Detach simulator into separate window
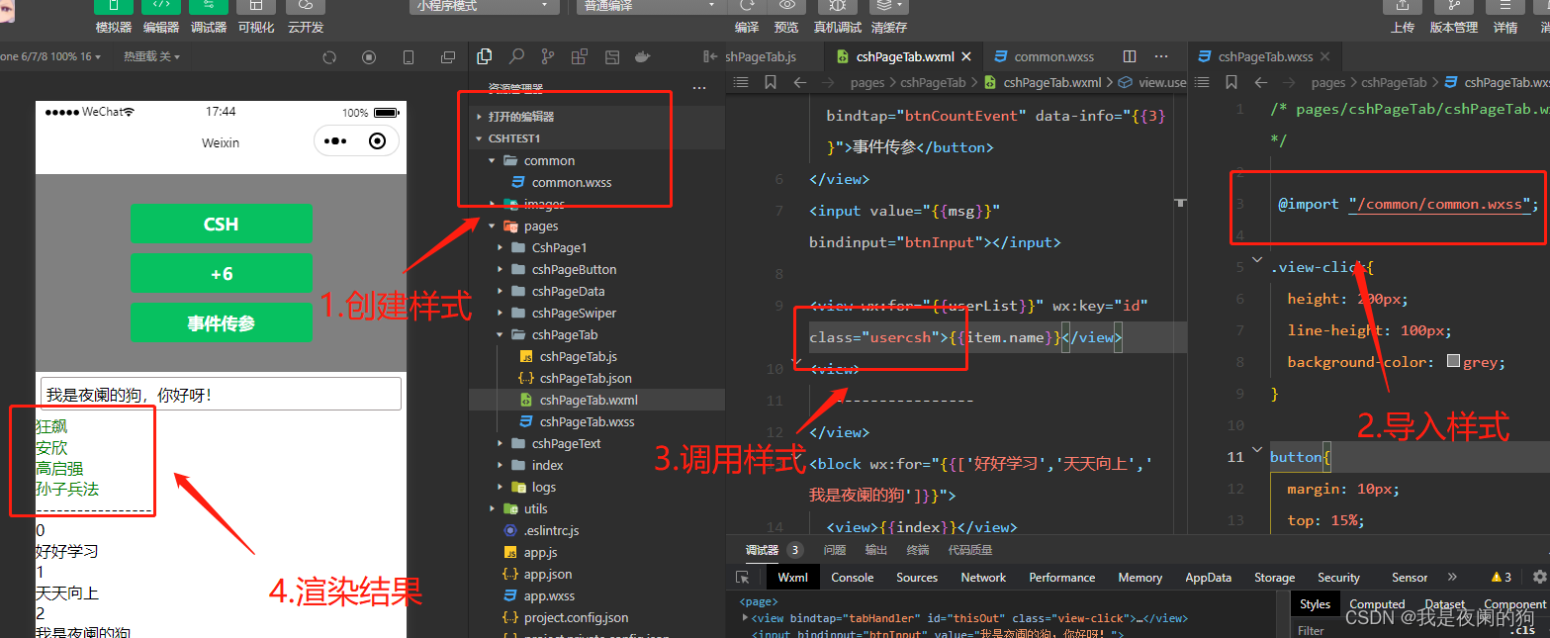1550x638 pixels. pyautogui.click(x=448, y=57)
